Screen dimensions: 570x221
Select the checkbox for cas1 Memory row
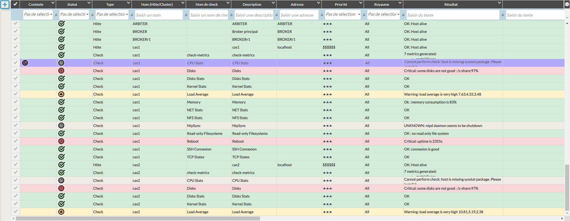(15, 102)
